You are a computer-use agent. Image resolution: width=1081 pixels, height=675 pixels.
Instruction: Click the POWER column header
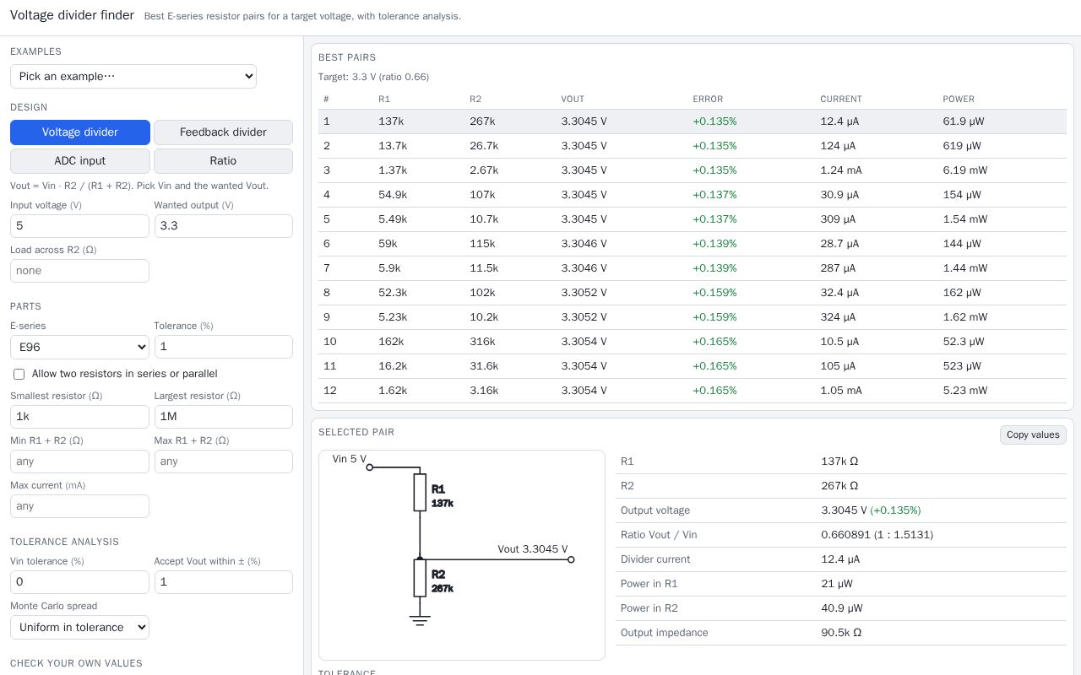(x=959, y=99)
